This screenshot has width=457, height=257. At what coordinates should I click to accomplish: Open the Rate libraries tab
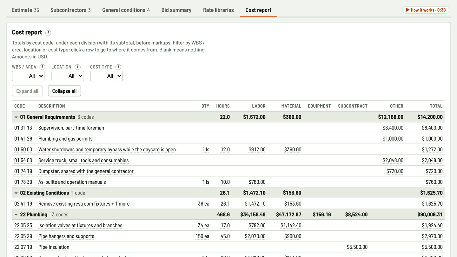(218, 10)
